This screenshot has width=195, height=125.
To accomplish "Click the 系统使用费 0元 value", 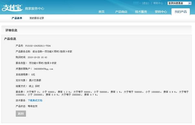I will point(33,75).
